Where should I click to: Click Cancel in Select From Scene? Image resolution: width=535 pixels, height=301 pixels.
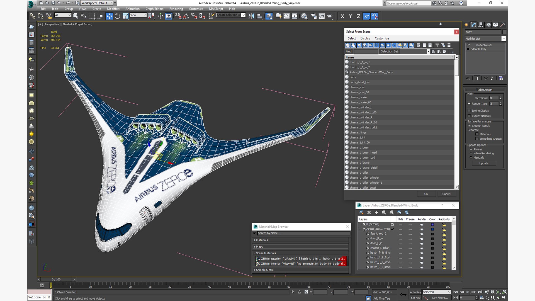coord(446,194)
